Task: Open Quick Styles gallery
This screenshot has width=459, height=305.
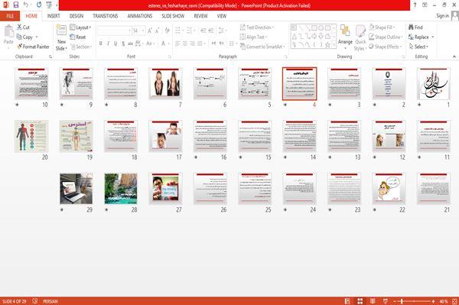Action: [360, 37]
